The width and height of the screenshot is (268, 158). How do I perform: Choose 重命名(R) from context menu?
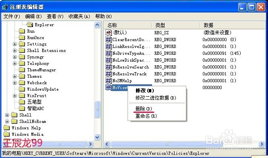(157, 116)
